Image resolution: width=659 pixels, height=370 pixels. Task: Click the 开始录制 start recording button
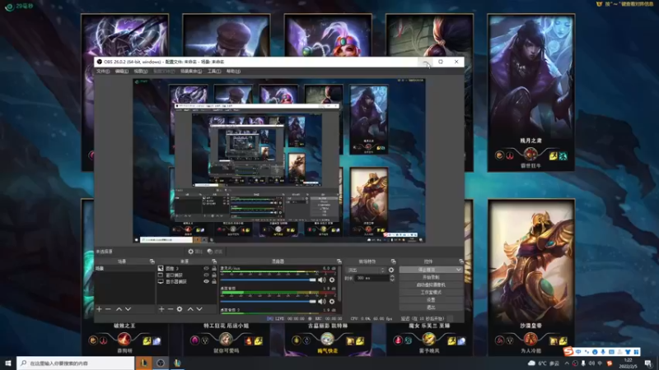pos(431,277)
